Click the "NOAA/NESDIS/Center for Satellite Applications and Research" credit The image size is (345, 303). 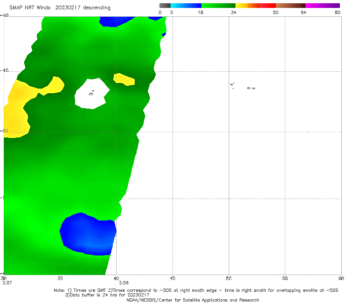(193, 300)
